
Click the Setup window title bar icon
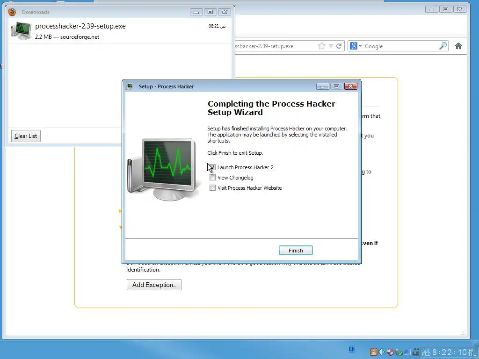click(x=130, y=86)
